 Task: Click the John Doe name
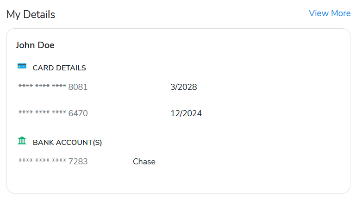click(35, 45)
